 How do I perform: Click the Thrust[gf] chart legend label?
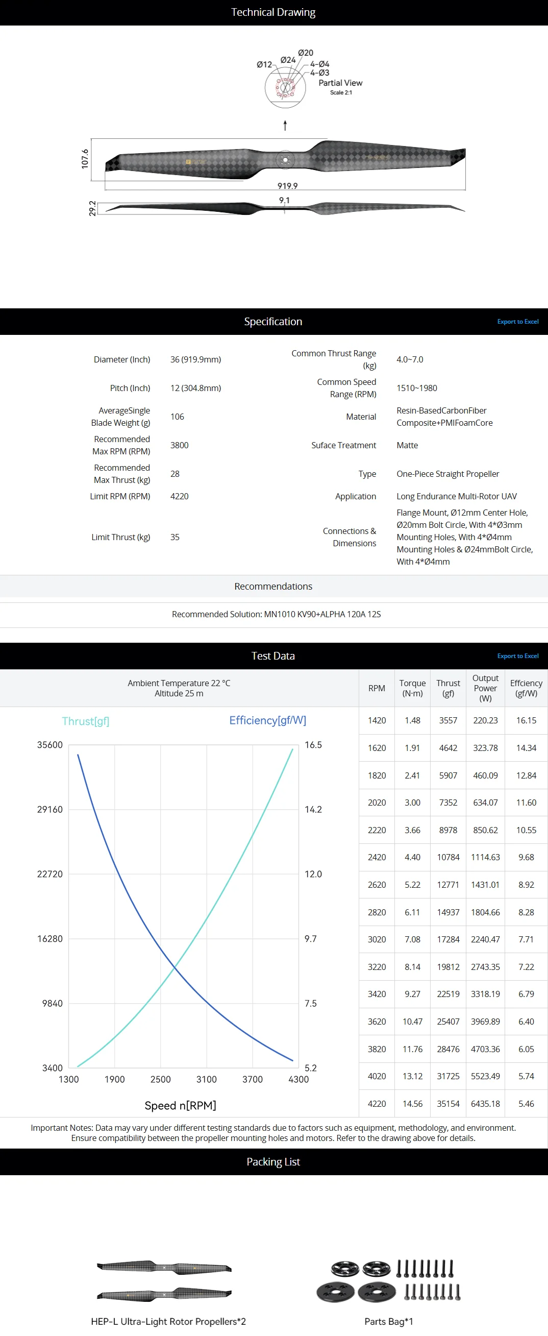click(86, 721)
